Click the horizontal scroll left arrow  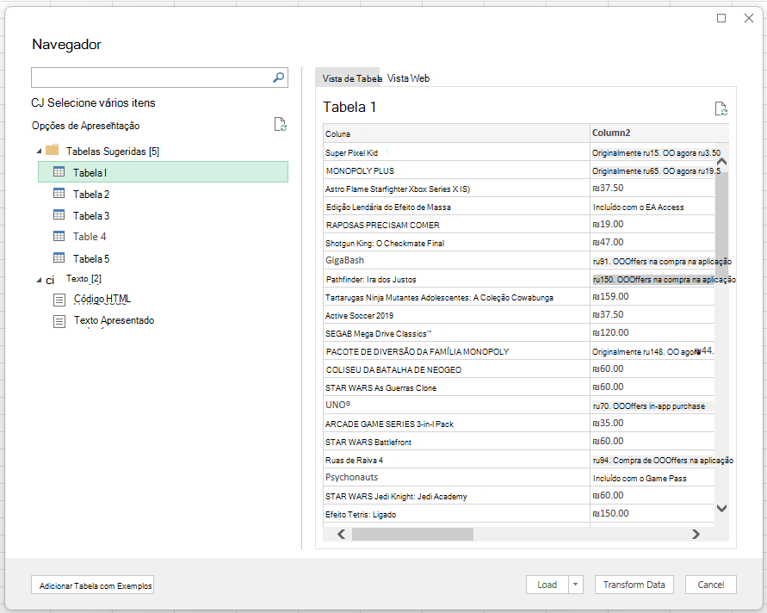342,535
